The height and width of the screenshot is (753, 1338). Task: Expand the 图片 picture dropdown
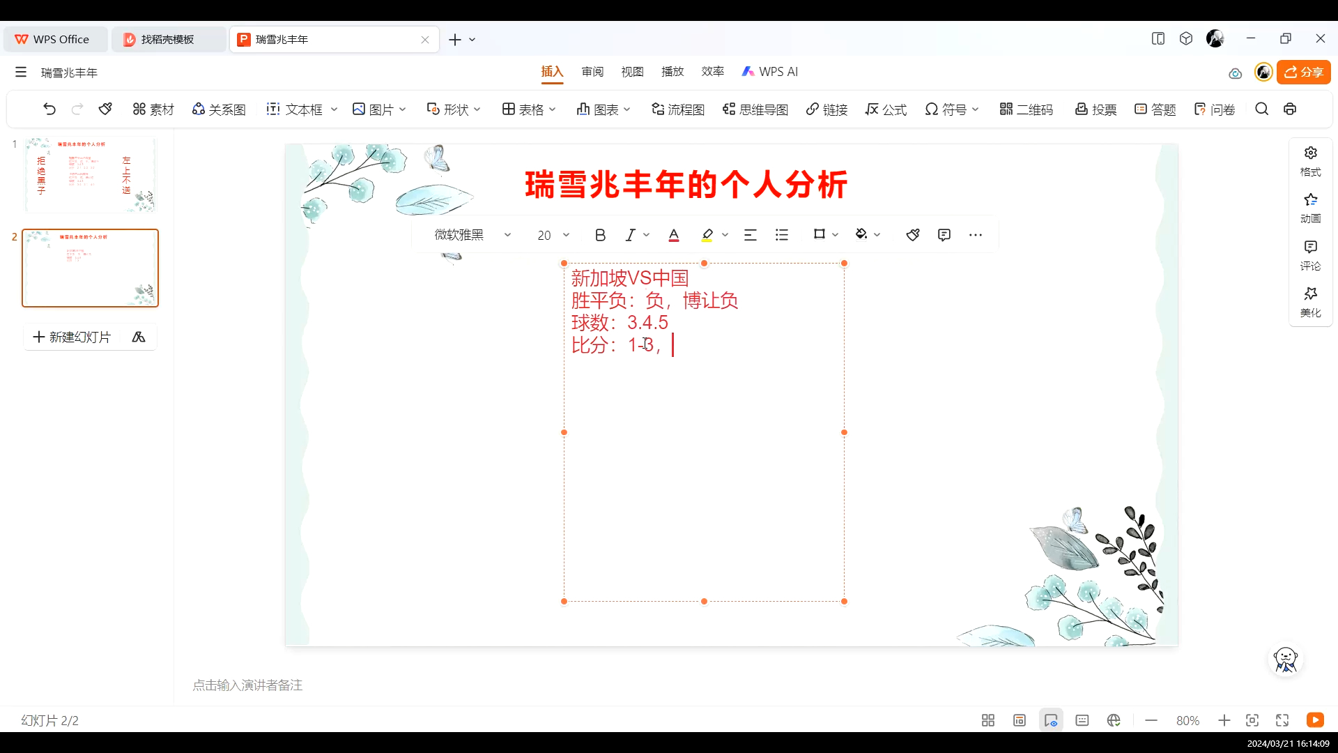coord(403,109)
